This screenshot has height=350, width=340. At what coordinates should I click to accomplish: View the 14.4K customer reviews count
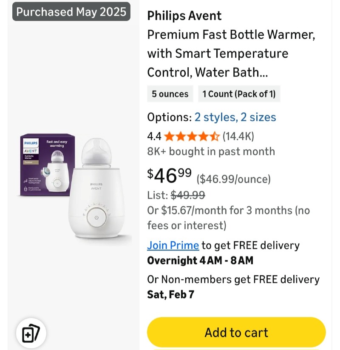click(238, 137)
